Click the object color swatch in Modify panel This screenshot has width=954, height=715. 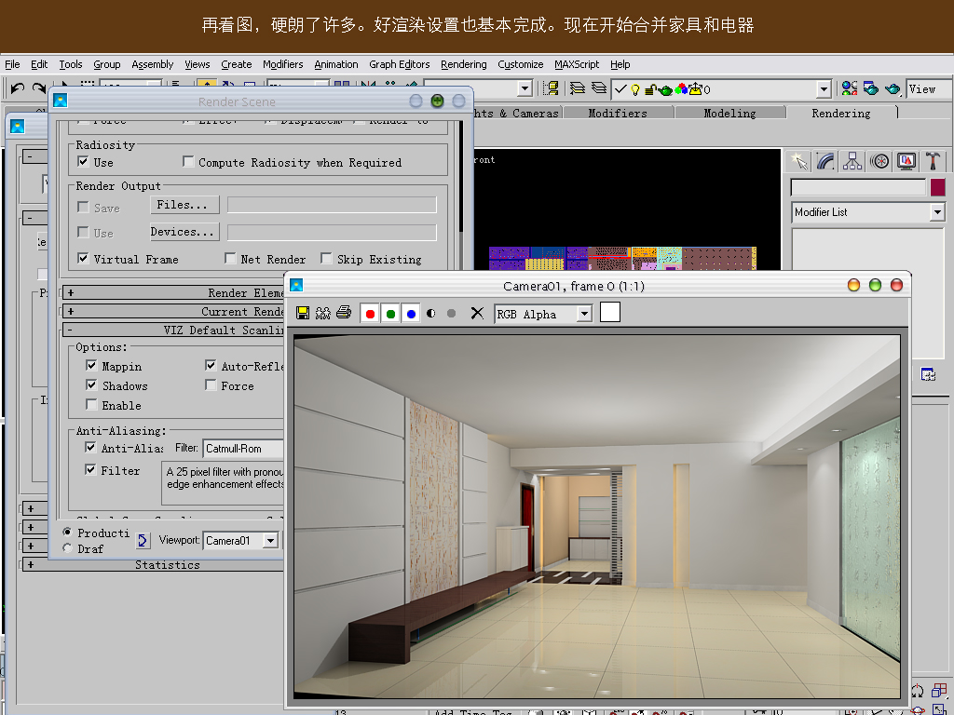coord(938,187)
